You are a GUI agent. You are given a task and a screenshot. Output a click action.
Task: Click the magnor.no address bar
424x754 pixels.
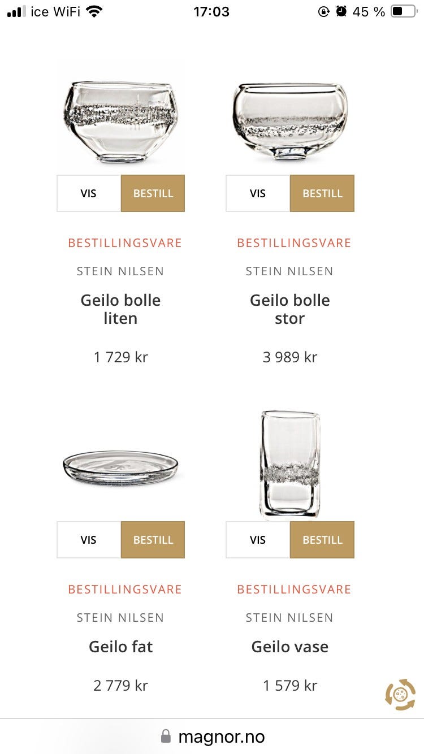coord(220,736)
